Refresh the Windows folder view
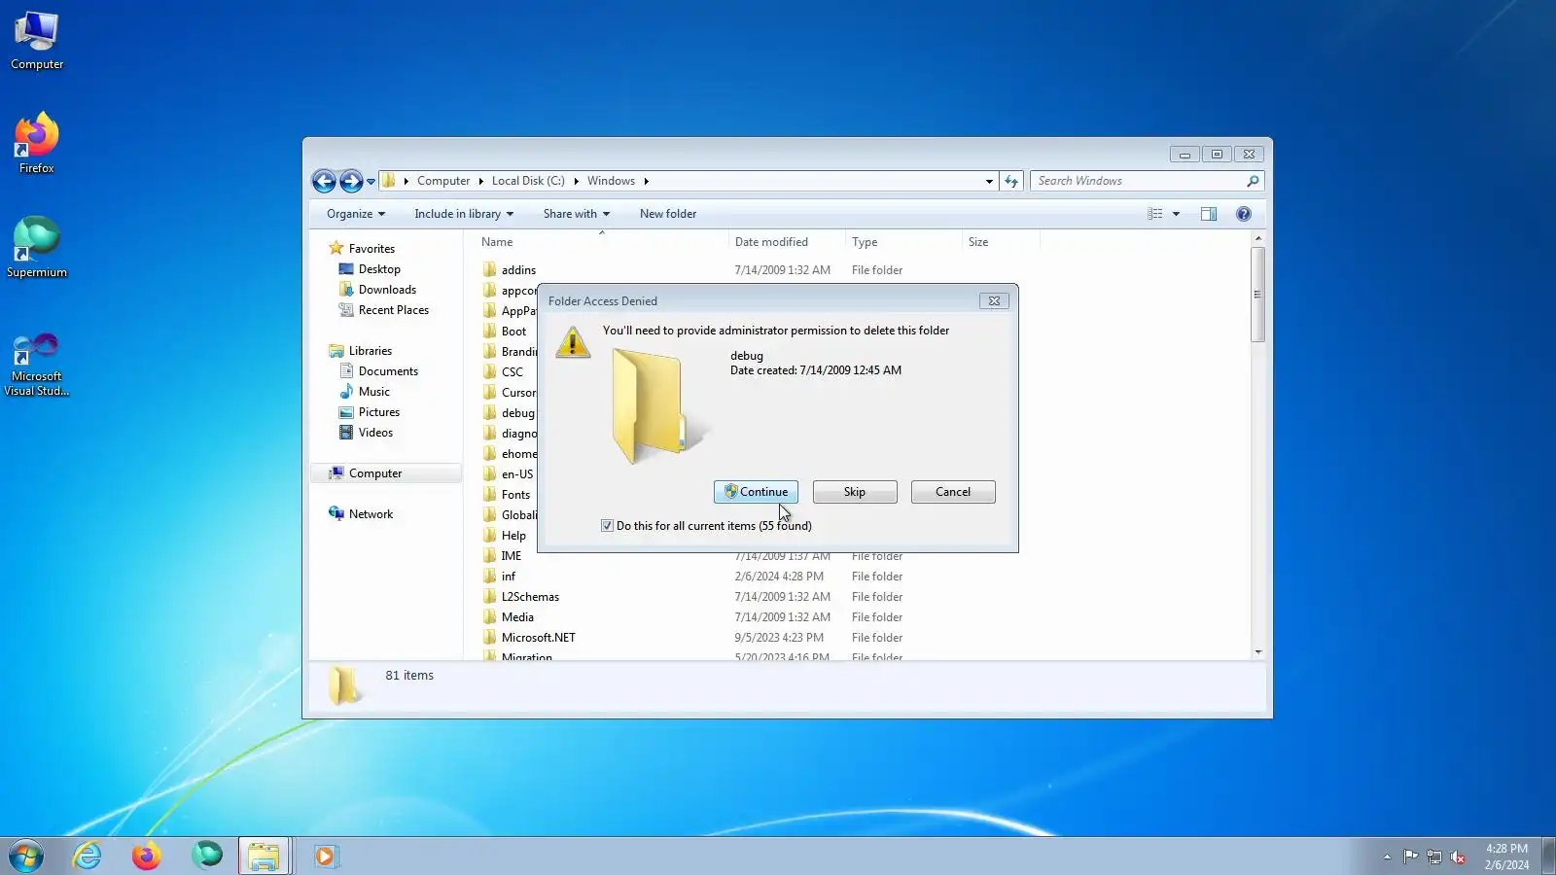 [1011, 182]
